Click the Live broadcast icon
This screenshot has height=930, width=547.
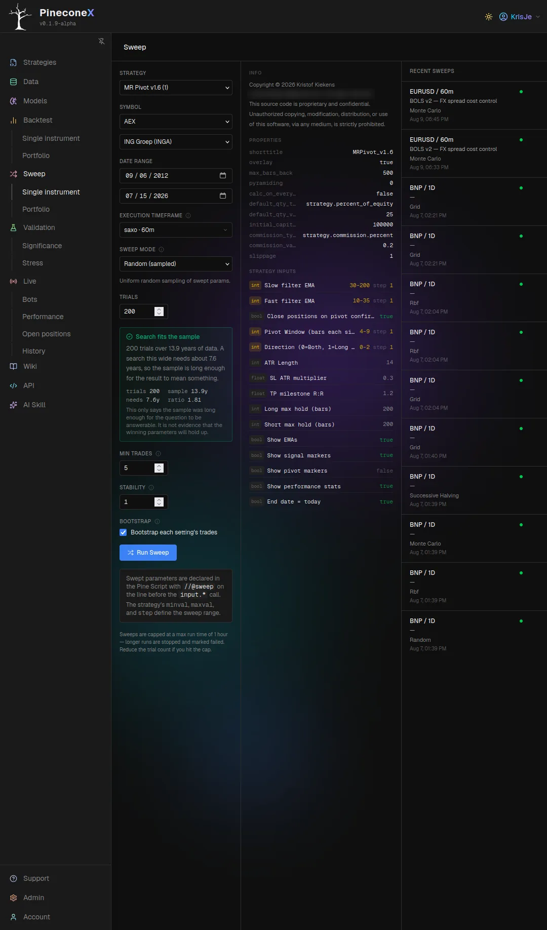(14, 281)
